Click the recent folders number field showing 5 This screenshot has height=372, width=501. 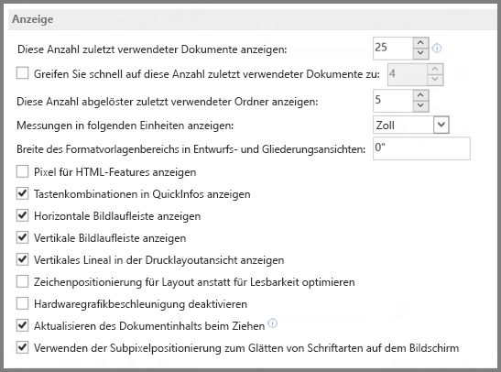(x=393, y=101)
